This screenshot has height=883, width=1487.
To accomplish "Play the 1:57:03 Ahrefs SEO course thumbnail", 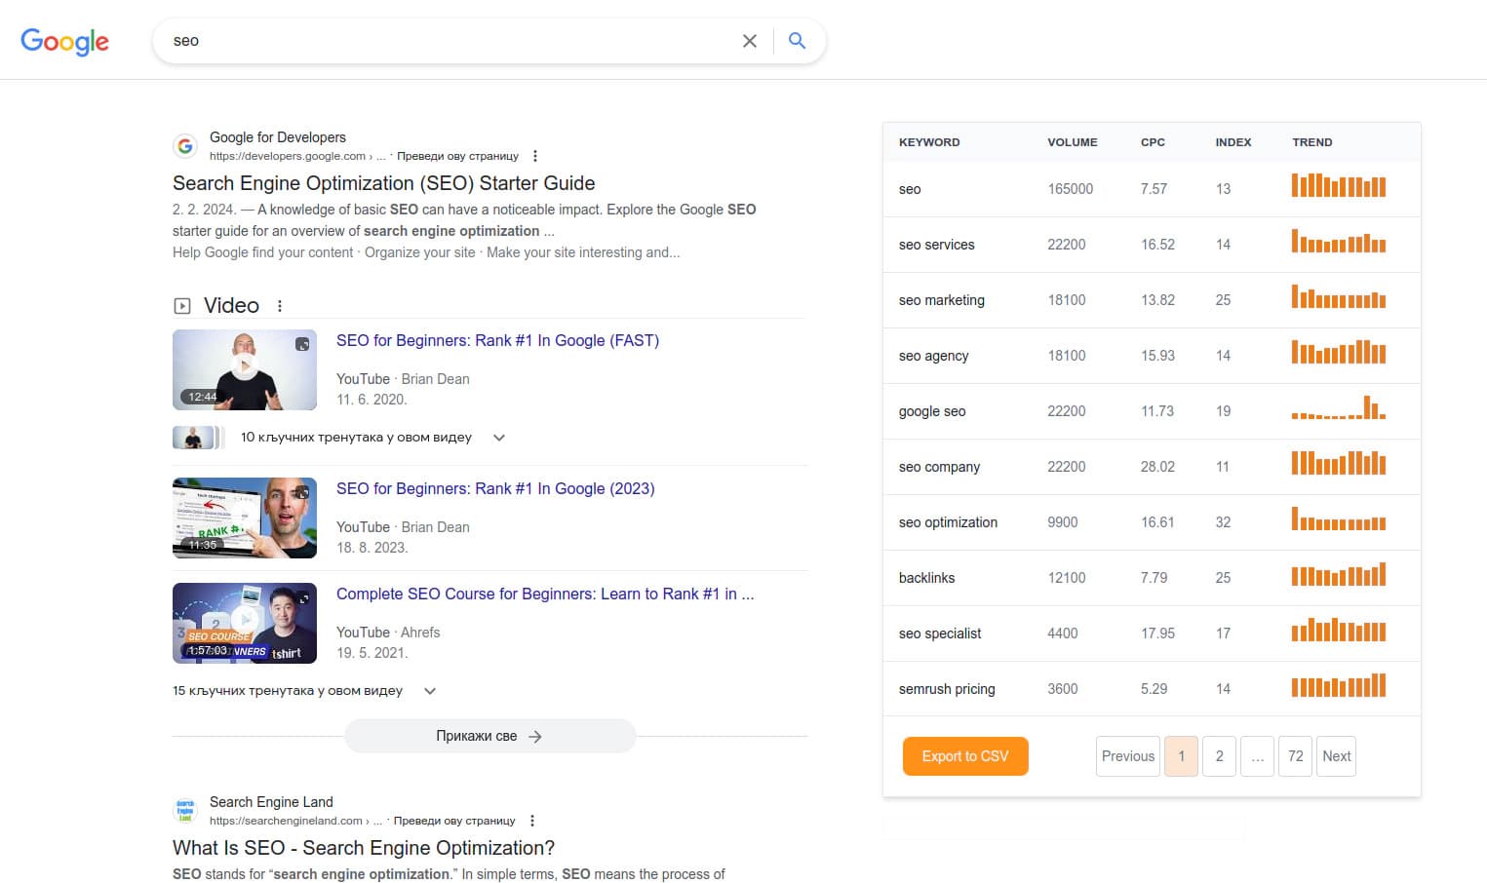I will 245,623.
